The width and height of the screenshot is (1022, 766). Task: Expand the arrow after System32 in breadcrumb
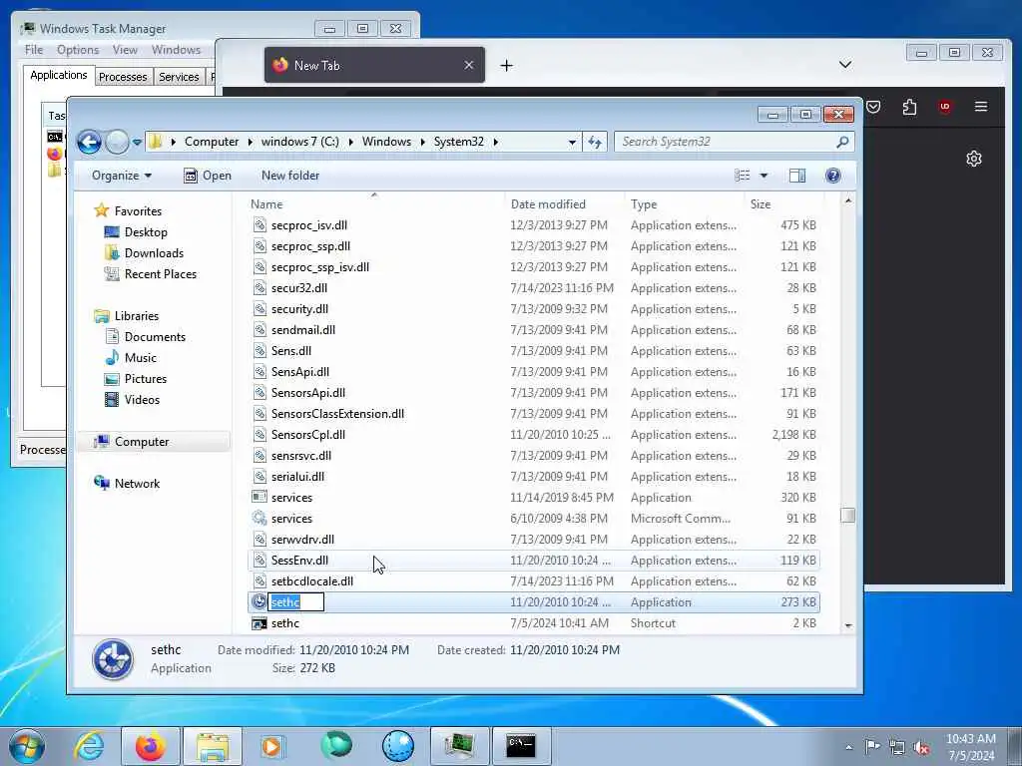click(495, 142)
